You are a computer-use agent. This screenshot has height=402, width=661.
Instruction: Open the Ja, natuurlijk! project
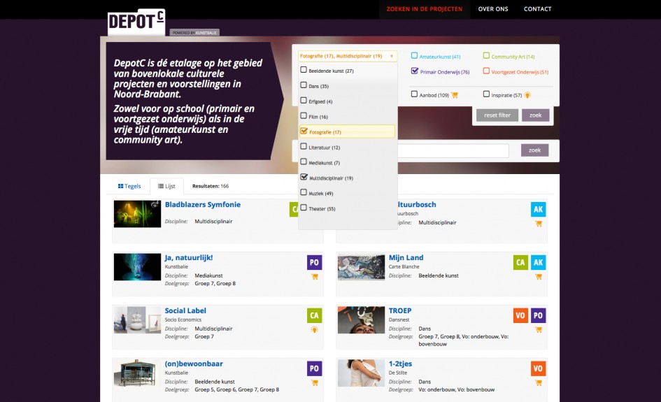(188, 258)
